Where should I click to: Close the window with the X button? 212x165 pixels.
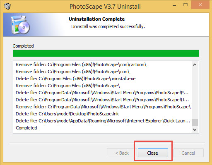(x=200, y=5)
